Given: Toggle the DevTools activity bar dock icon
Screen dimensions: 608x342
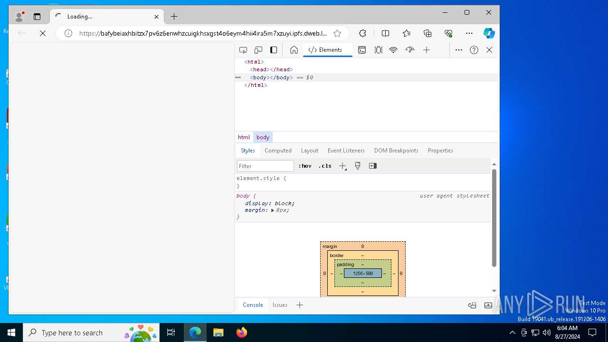Looking at the screenshot, I should pyautogui.click(x=274, y=50).
